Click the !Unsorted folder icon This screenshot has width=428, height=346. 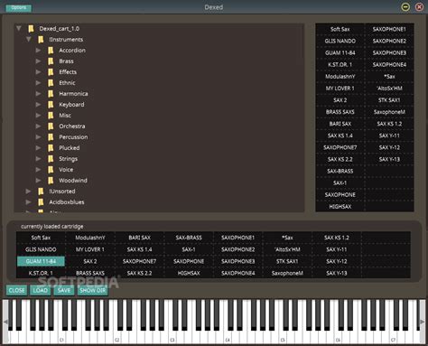41,192
